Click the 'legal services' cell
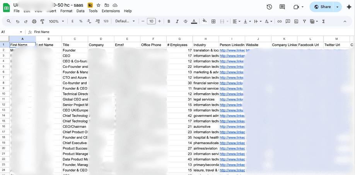 [x=206, y=99]
